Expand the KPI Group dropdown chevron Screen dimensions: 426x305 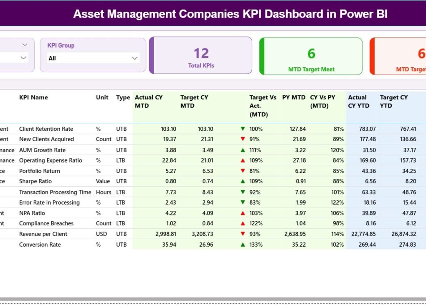coord(134,58)
